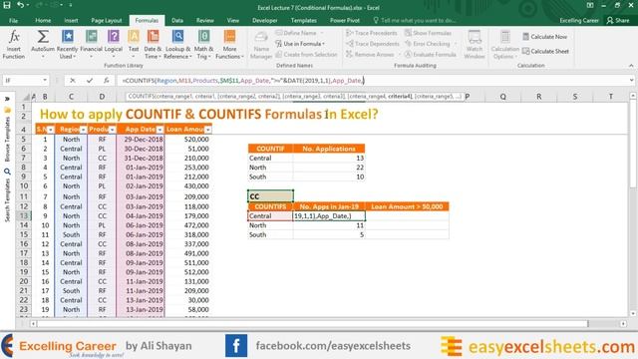Switch to the Insert tab
638x359 pixels.
71,20
